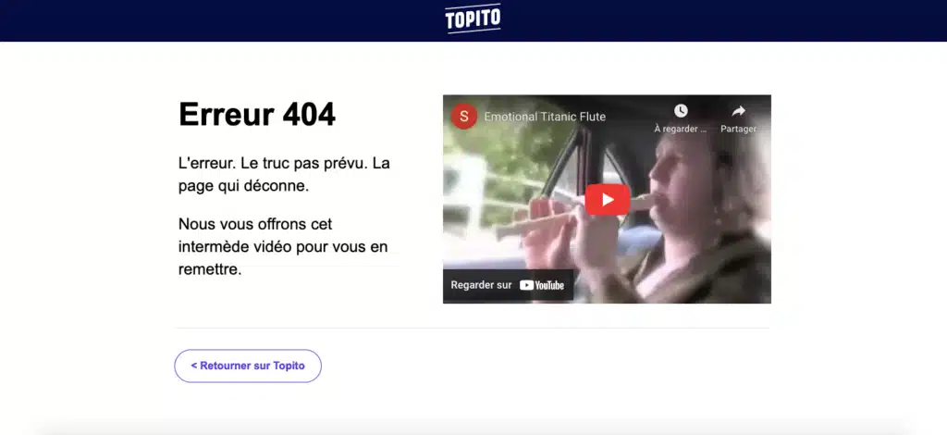Click the word Topito inside the return button
This screenshot has height=435, width=947.
289,366
